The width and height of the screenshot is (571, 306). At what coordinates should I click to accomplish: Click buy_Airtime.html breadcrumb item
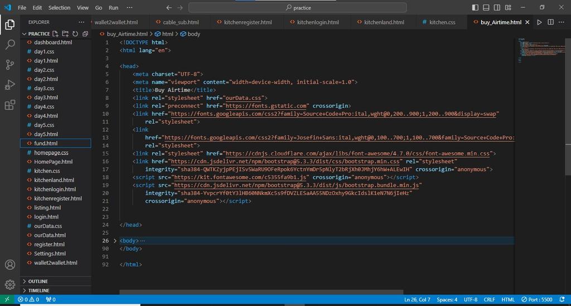124,34
